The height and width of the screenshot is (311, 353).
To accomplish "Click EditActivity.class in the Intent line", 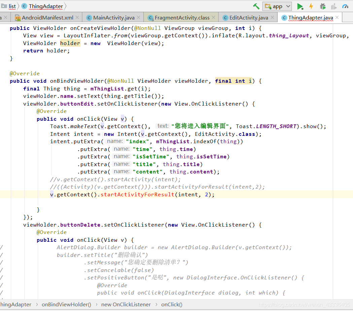I will click(225, 134).
